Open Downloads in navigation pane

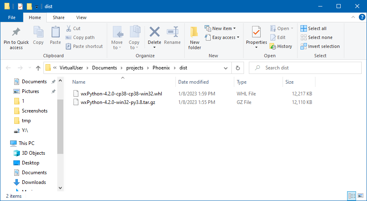pos(34,182)
